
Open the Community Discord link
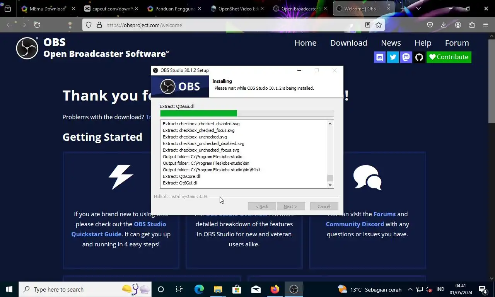[x=355, y=224]
